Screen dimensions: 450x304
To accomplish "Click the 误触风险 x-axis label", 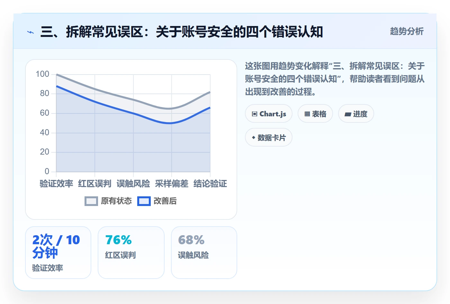I will tap(133, 184).
